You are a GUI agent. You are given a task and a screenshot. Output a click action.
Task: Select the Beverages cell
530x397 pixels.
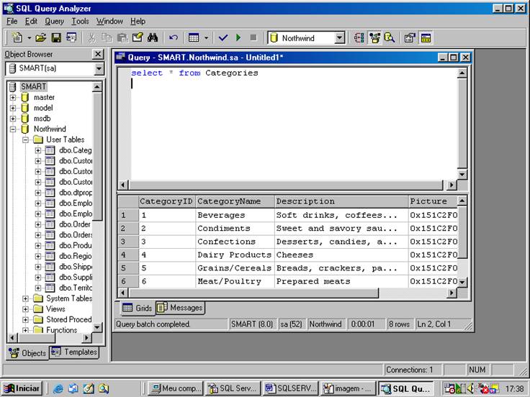tap(235, 215)
